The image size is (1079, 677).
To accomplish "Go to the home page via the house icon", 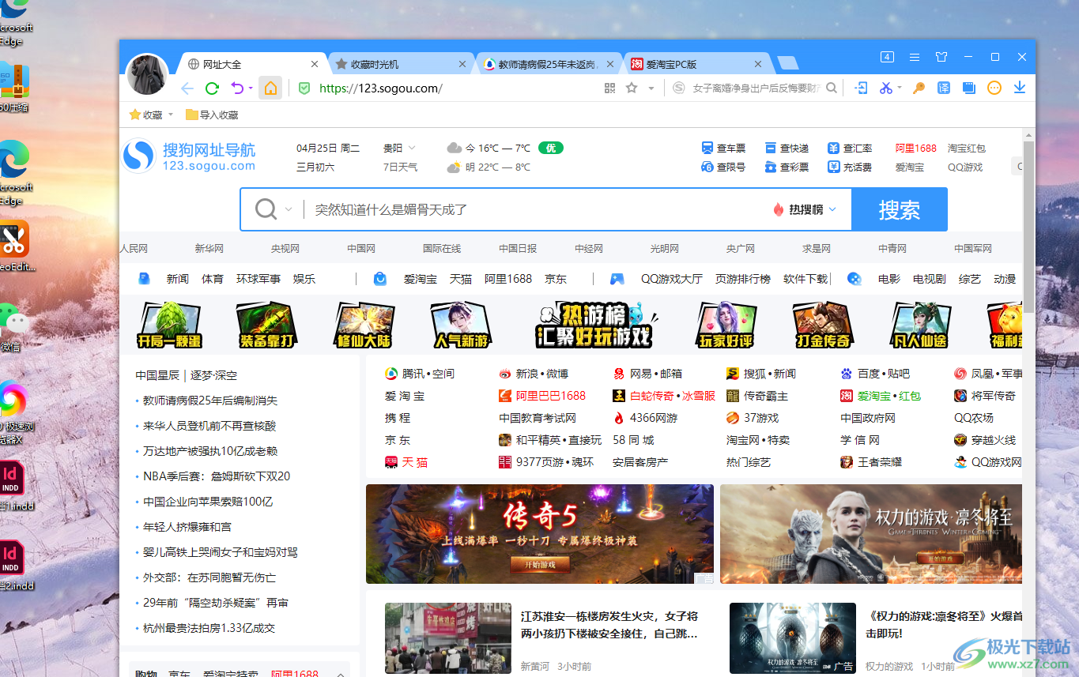I will [x=270, y=88].
